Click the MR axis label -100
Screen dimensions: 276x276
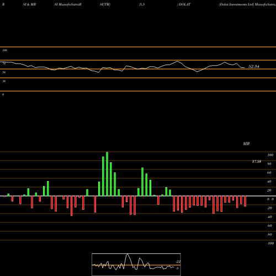(270, 243)
